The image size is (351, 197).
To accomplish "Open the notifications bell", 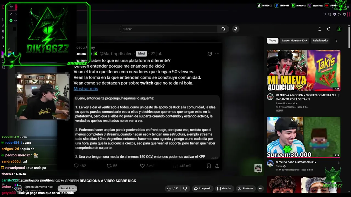I will 329,29.
